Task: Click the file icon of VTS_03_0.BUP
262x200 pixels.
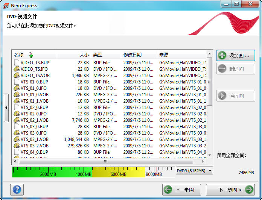Action: [17, 126]
